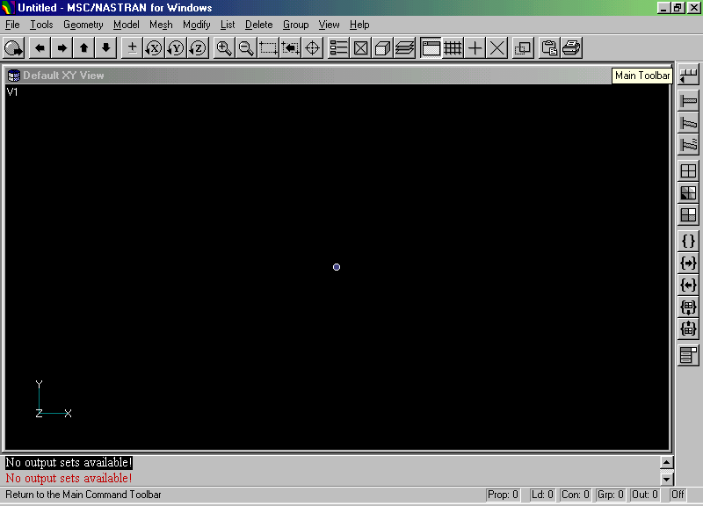This screenshot has width=703, height=506.
Task: Click the braces with left arrow icon
Action: coord(688,285)
